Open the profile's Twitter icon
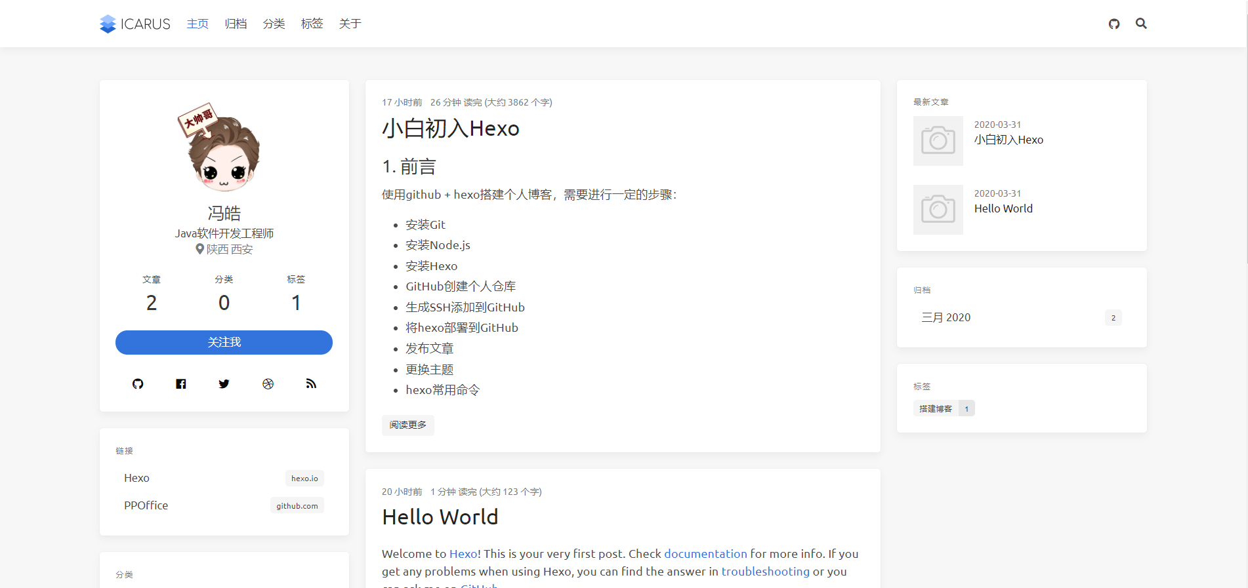The height and width of the screenshot is (588, 1248). 224,384
